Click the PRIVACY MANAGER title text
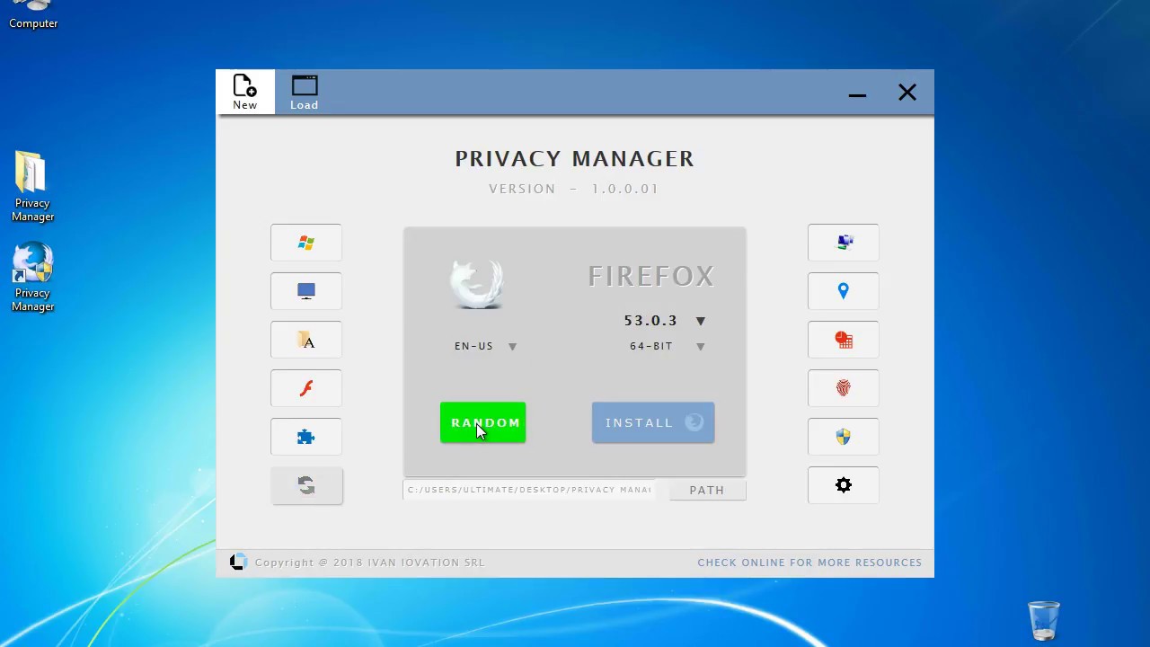 575,159
